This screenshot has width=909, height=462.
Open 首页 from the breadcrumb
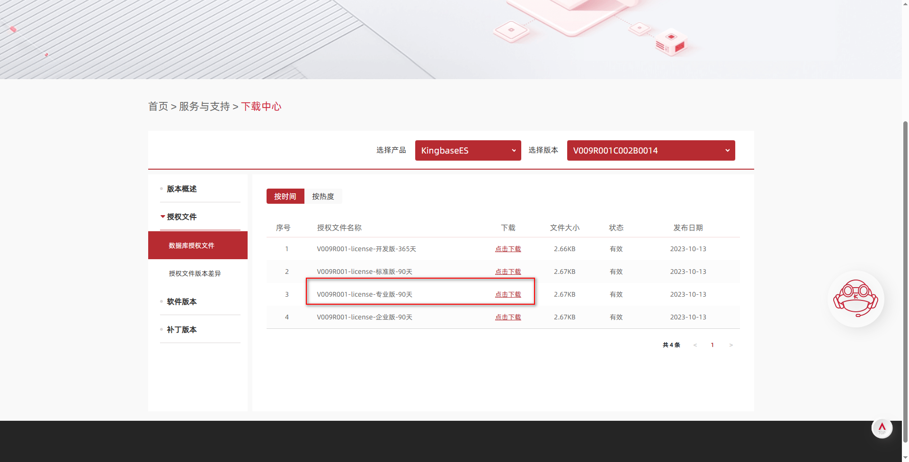coord(158,106)
